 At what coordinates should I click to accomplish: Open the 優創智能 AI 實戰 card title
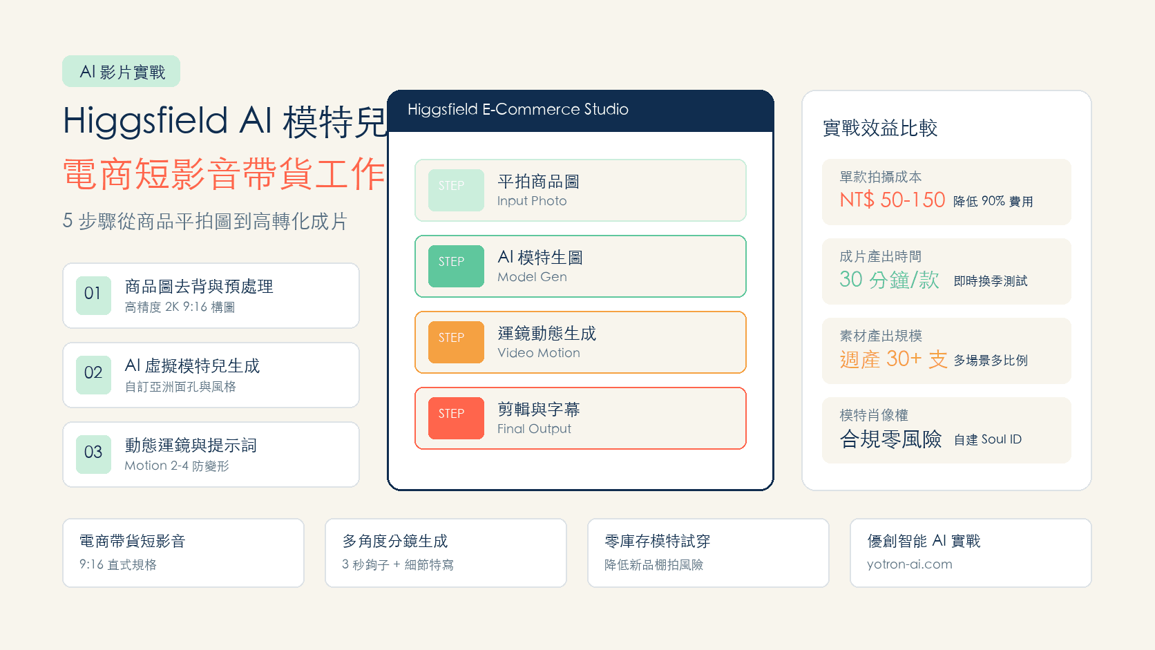924,541
